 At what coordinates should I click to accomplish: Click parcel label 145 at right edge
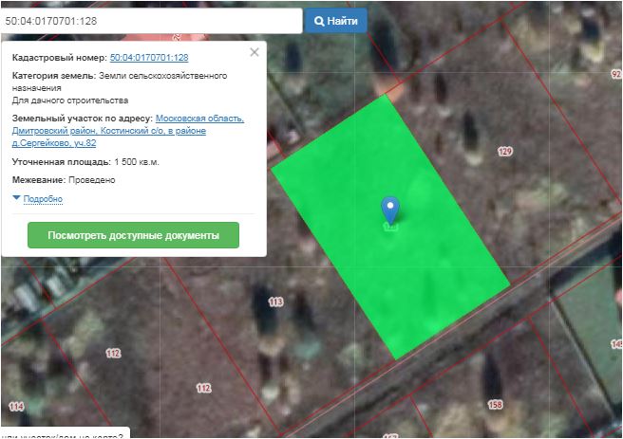(615, 343)
